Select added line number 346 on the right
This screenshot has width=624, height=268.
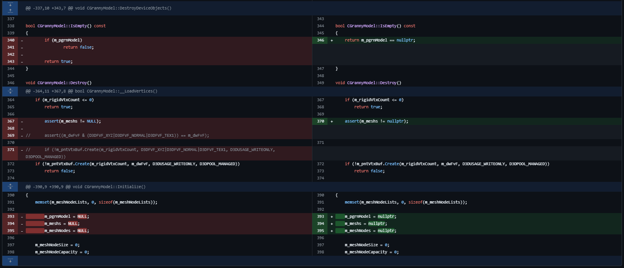click(x=320, y=40)
